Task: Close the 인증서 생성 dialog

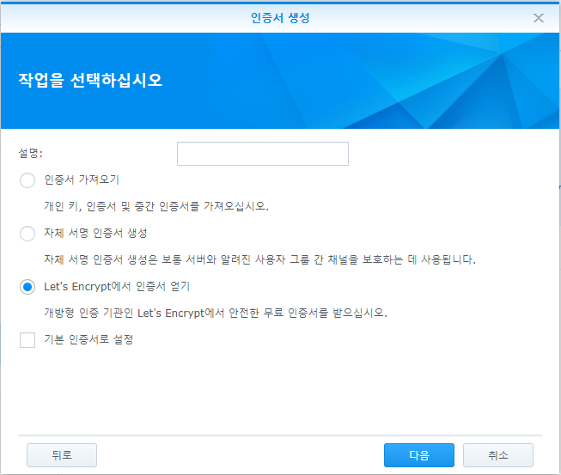Action: pos(538,18)
